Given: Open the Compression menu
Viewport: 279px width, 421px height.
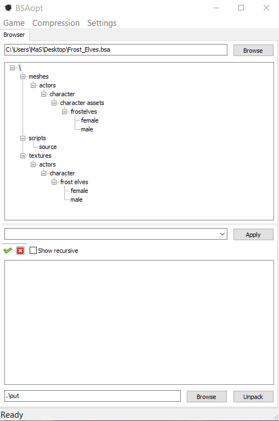Looking at the screenshot, I should (x=56, y=23).
